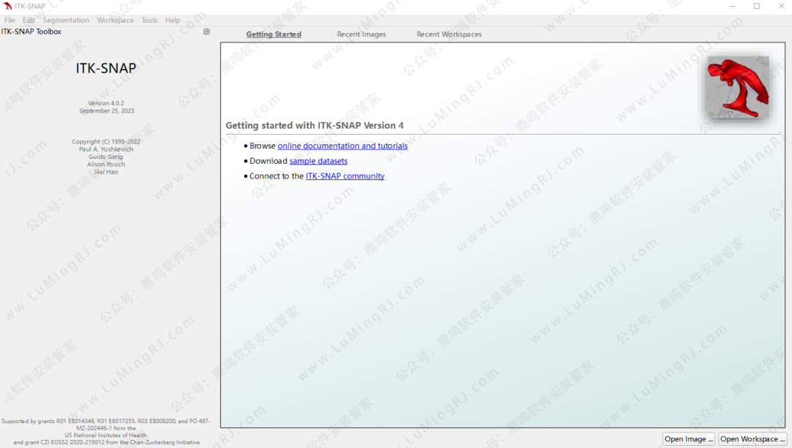Open the Edit menu
792x448 pixels.
29,20
